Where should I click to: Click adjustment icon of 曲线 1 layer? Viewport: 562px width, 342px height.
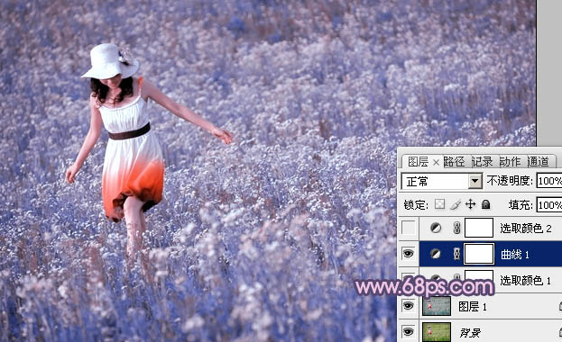436,254
